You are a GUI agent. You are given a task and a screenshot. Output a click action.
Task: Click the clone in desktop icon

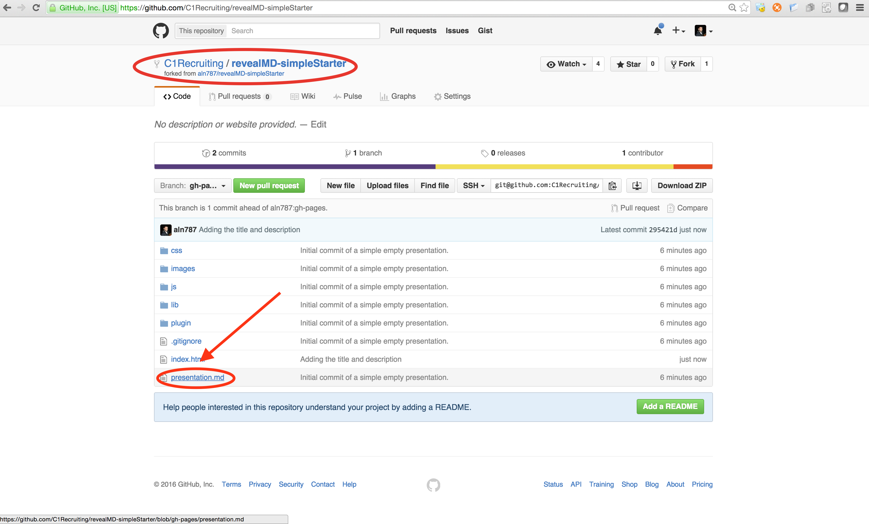pyautogui.click(x=637, y=186)
